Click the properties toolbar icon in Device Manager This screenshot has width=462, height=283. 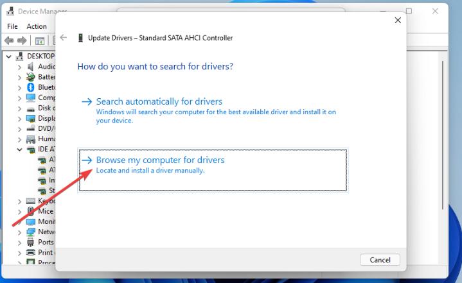point(40,40)
